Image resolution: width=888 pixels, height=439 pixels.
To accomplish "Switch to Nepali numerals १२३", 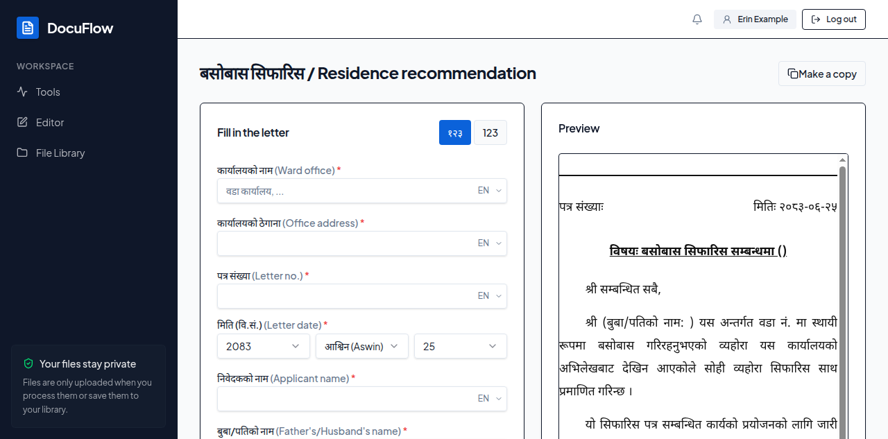I will pyautogui.click(x=455, y=132).
